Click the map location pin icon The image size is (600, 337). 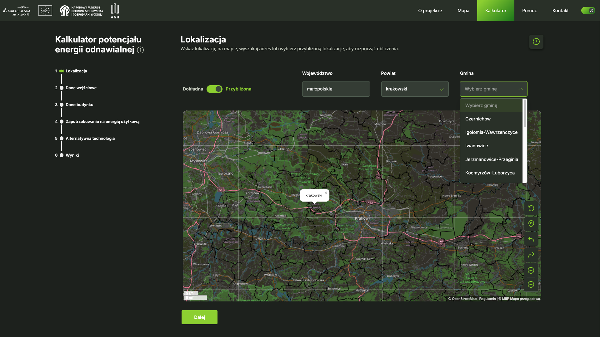[x=531, y=224]
